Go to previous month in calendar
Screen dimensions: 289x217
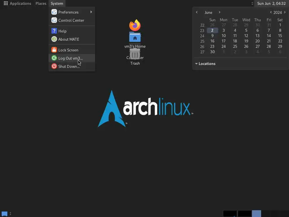click(197, 12)
